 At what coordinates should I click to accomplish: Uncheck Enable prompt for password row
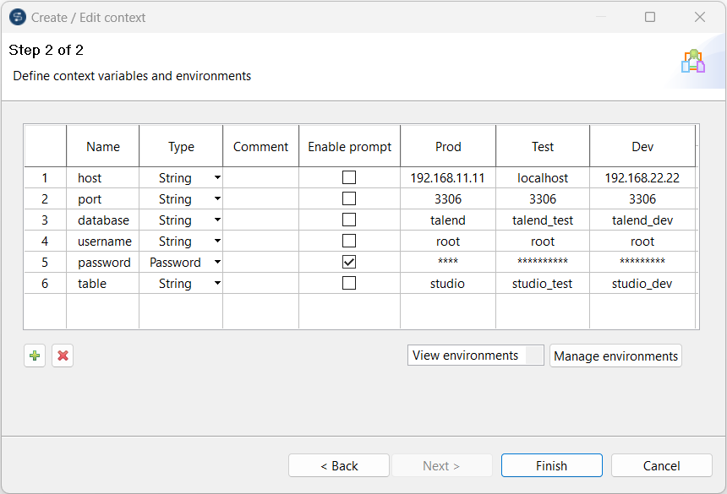pos(349,263)
